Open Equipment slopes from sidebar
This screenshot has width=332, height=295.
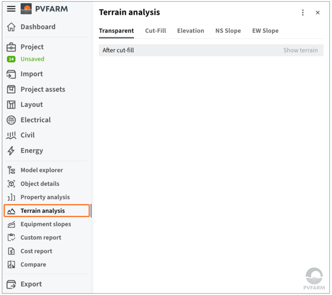[x=46, y=224]
